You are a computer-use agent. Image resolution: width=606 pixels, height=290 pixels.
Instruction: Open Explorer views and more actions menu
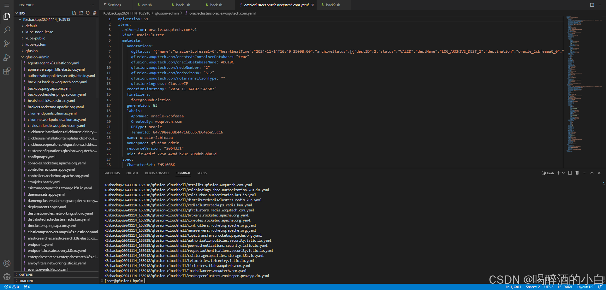point(92,5)
